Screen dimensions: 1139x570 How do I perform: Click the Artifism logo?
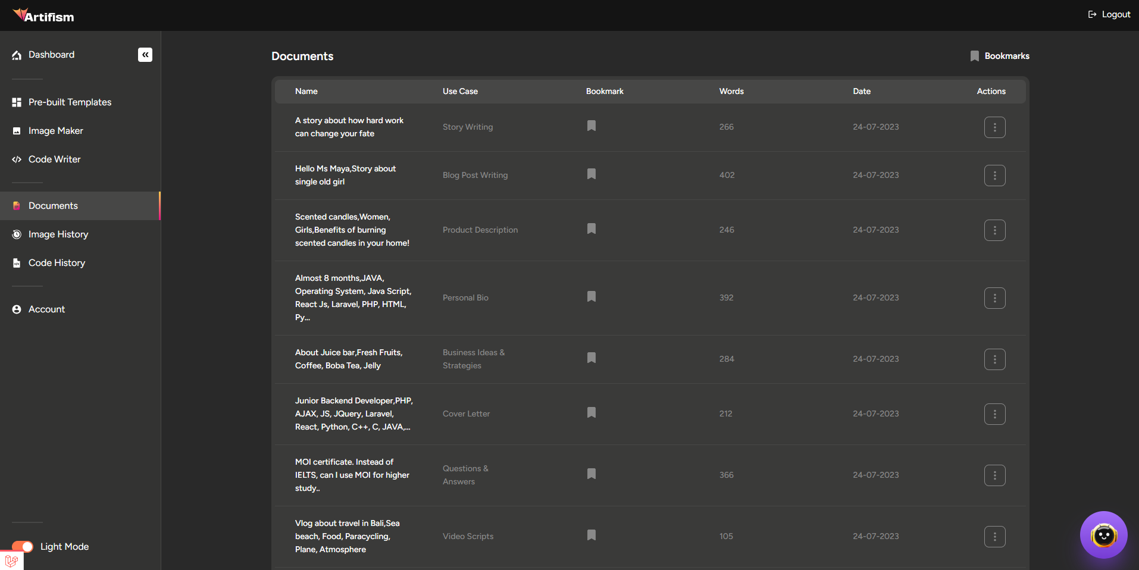44,15
